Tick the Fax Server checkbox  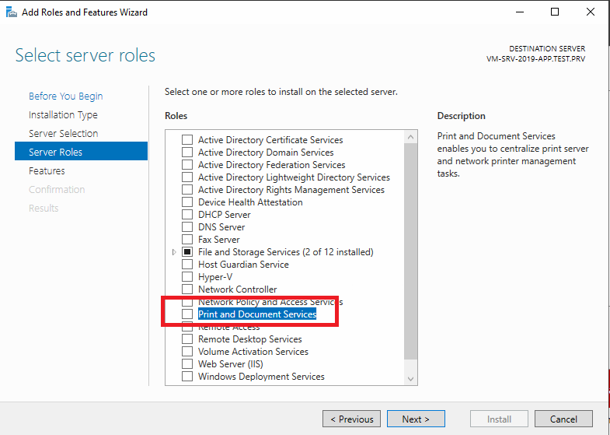tap(187, 240)
